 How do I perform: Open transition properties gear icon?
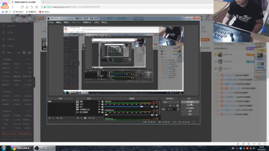[x=178, y=106]
